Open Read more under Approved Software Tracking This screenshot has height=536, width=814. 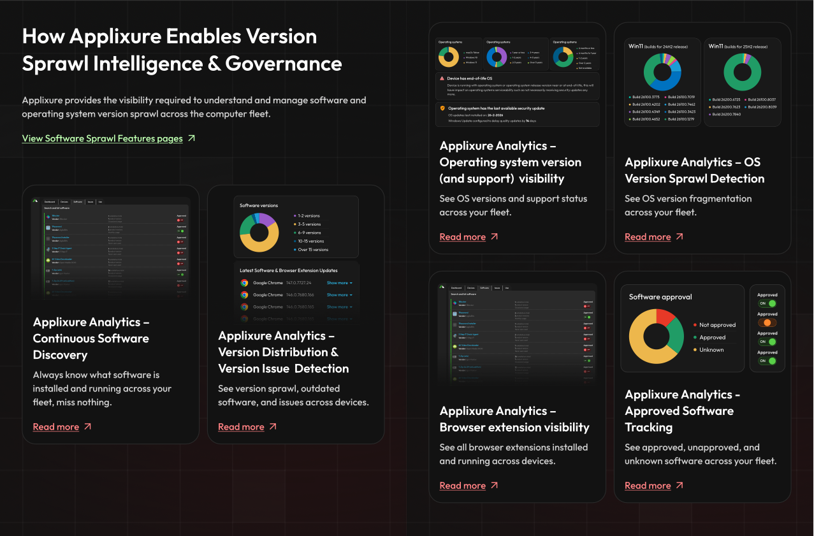point(648,486)
